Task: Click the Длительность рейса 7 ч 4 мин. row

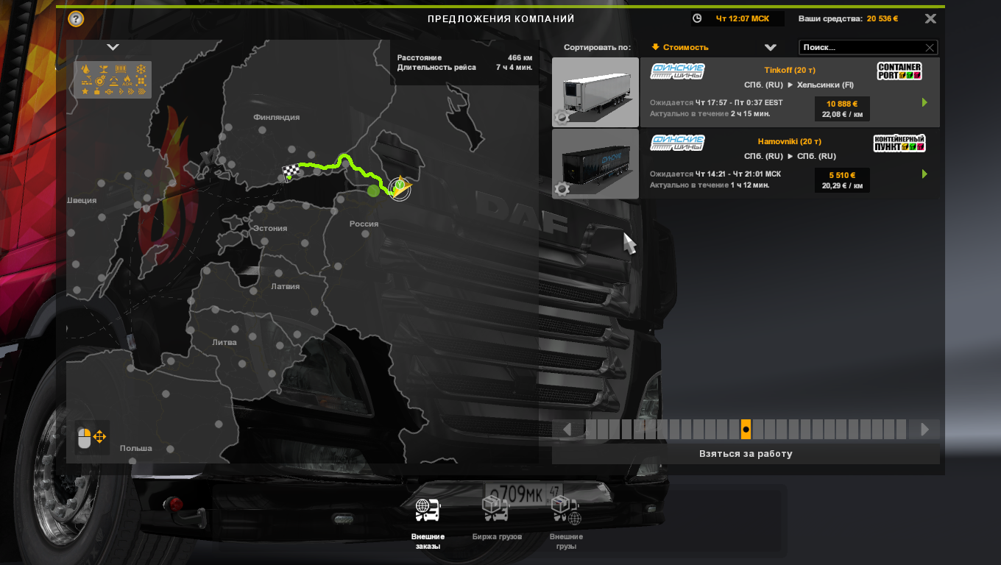Action: tap(464, 68)
